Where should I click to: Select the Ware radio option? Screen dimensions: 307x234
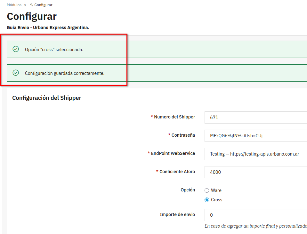[x=207, y=190]
